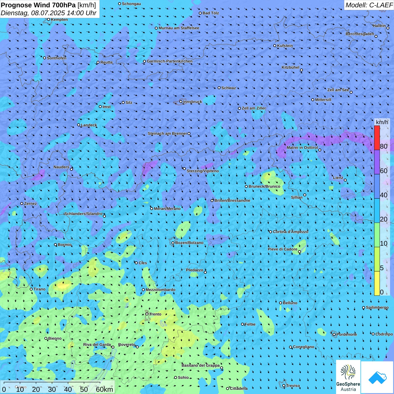This screenshot has height=394, width=394.
Task: Click the 'Sillian' label
Action: click(297, 197)
